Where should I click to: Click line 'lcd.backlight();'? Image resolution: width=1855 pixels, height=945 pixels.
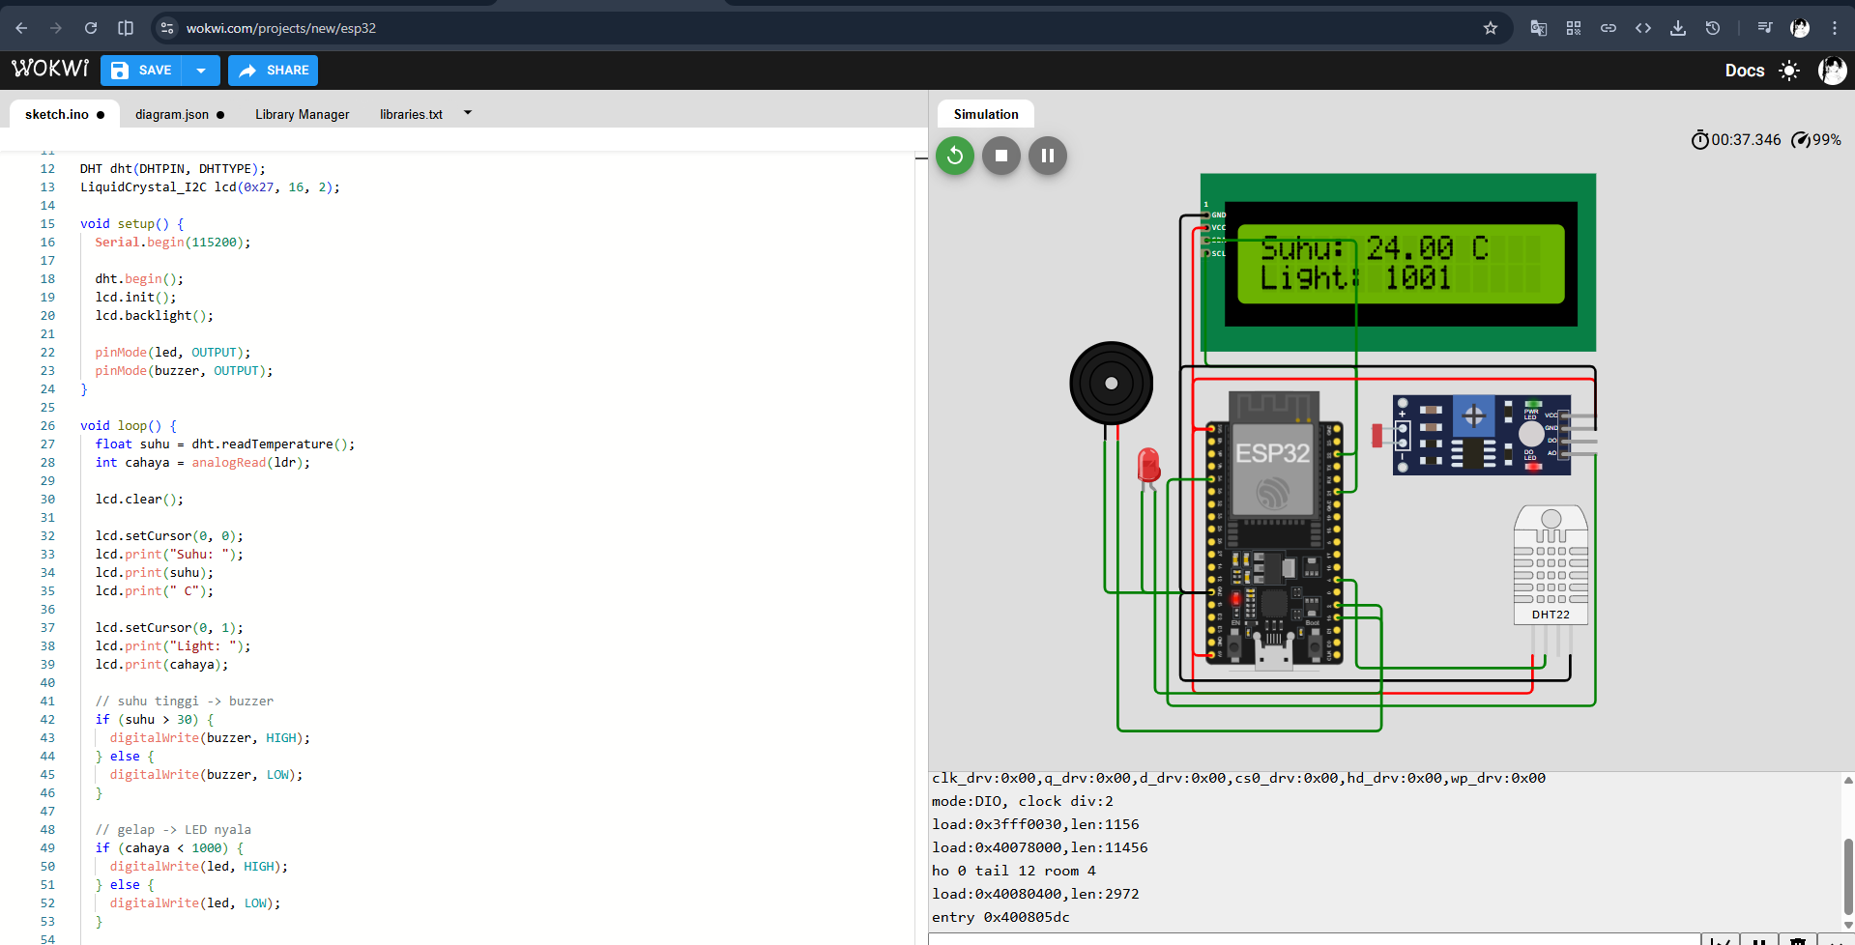155,315
